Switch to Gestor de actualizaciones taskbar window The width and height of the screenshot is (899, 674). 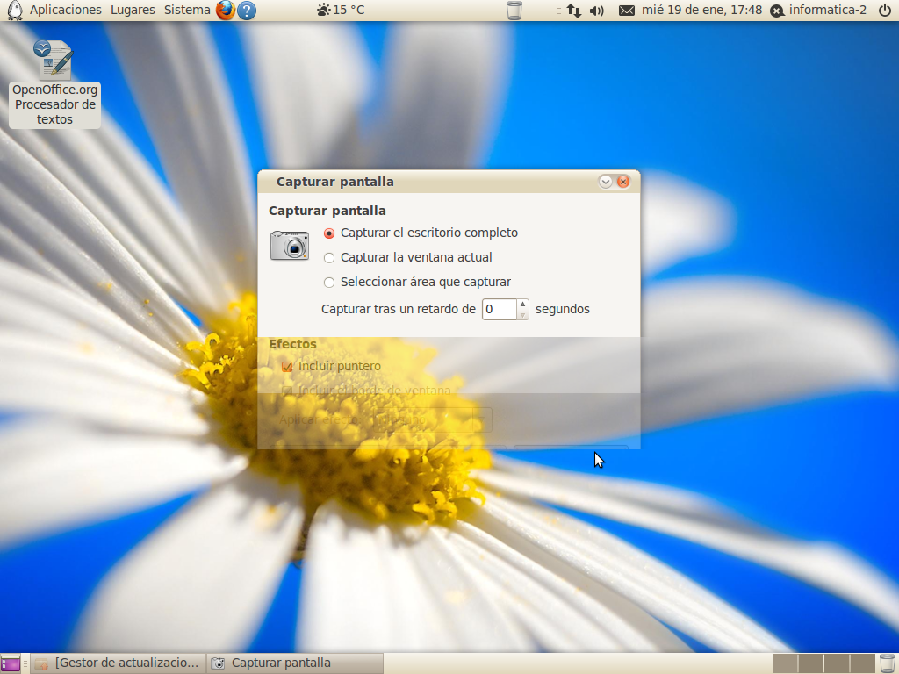[x=118, y=663]
